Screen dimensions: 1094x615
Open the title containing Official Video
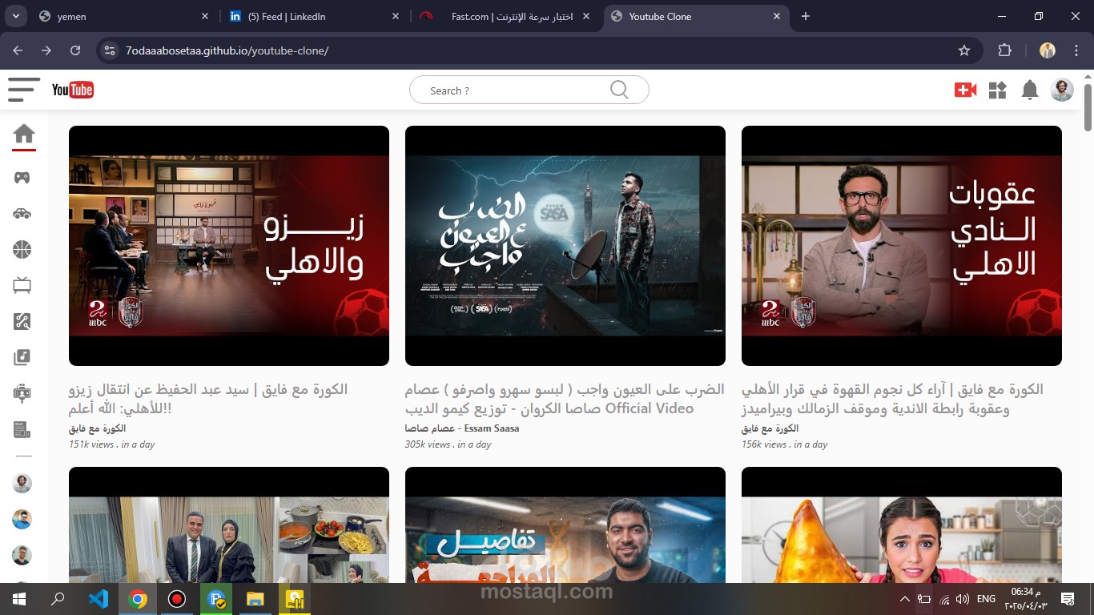tap(565, 399)
